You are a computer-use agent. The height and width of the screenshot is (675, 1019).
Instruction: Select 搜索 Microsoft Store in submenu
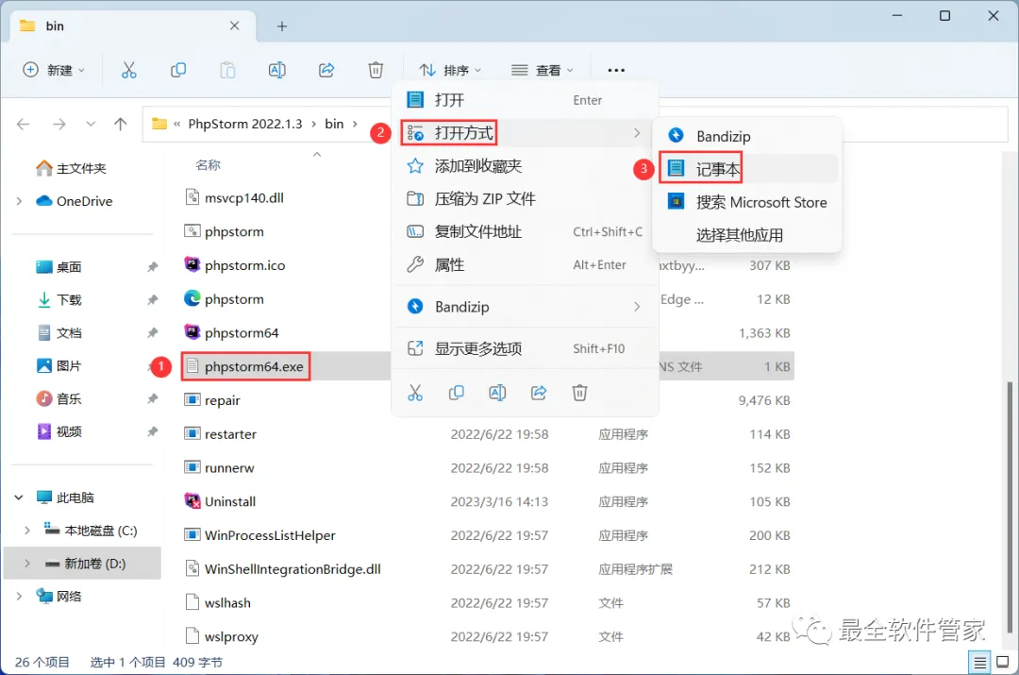coord(747,202)
